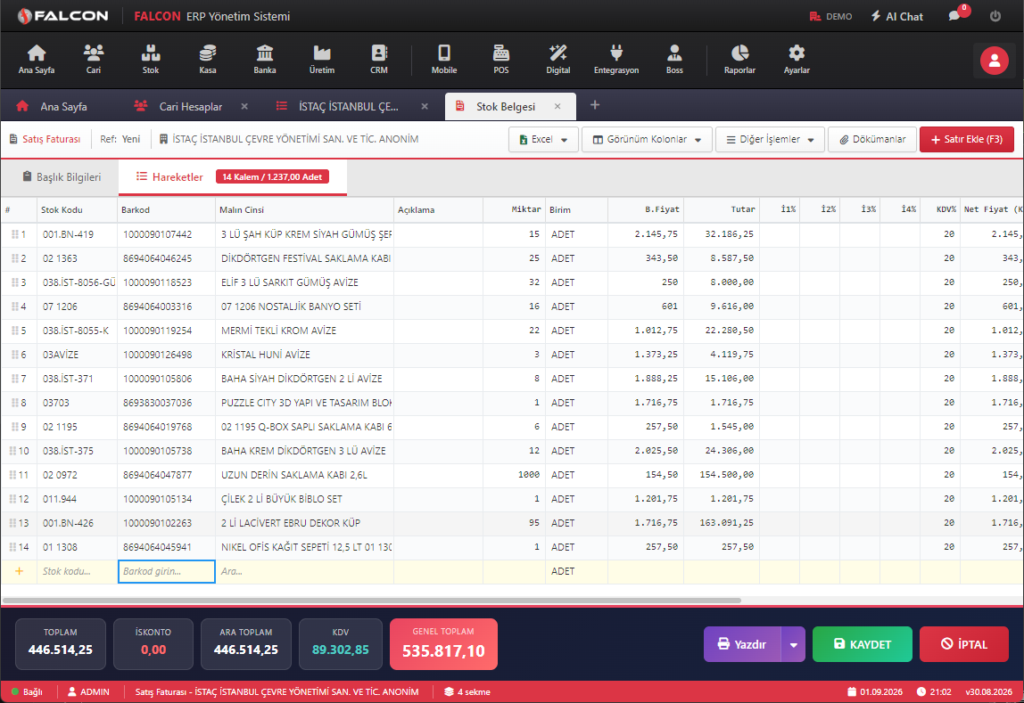Open the chat messages notification icon

pyautogui.click(x=955, y=16)
